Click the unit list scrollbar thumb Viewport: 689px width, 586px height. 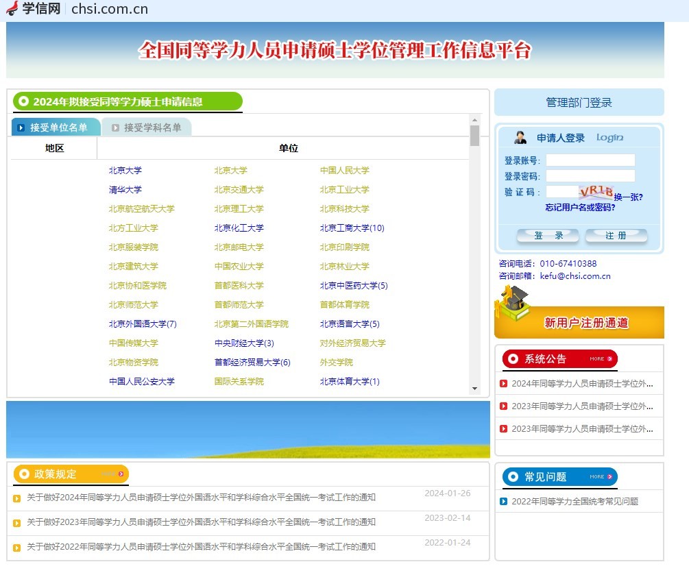474,135
